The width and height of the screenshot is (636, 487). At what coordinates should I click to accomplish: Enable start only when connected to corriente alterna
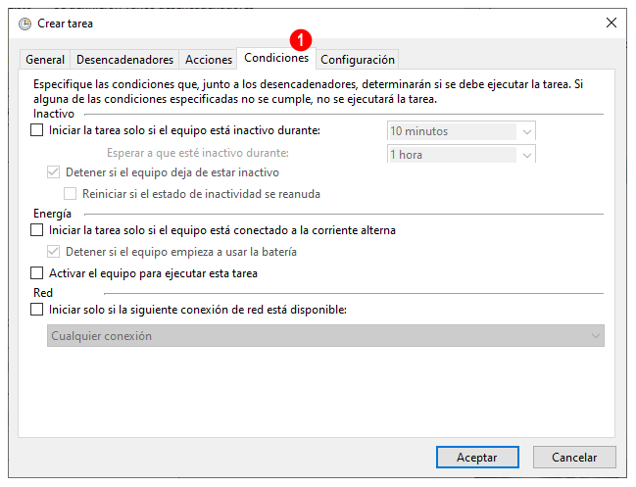click(x=37, y=230)
